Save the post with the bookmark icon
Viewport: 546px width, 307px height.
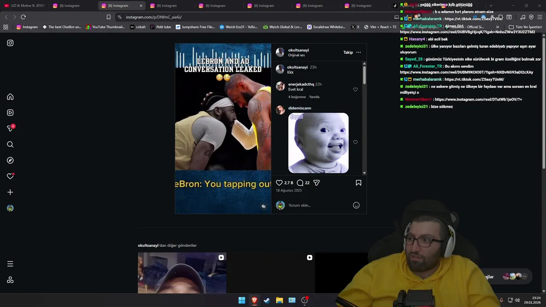(x=358, y=182)
